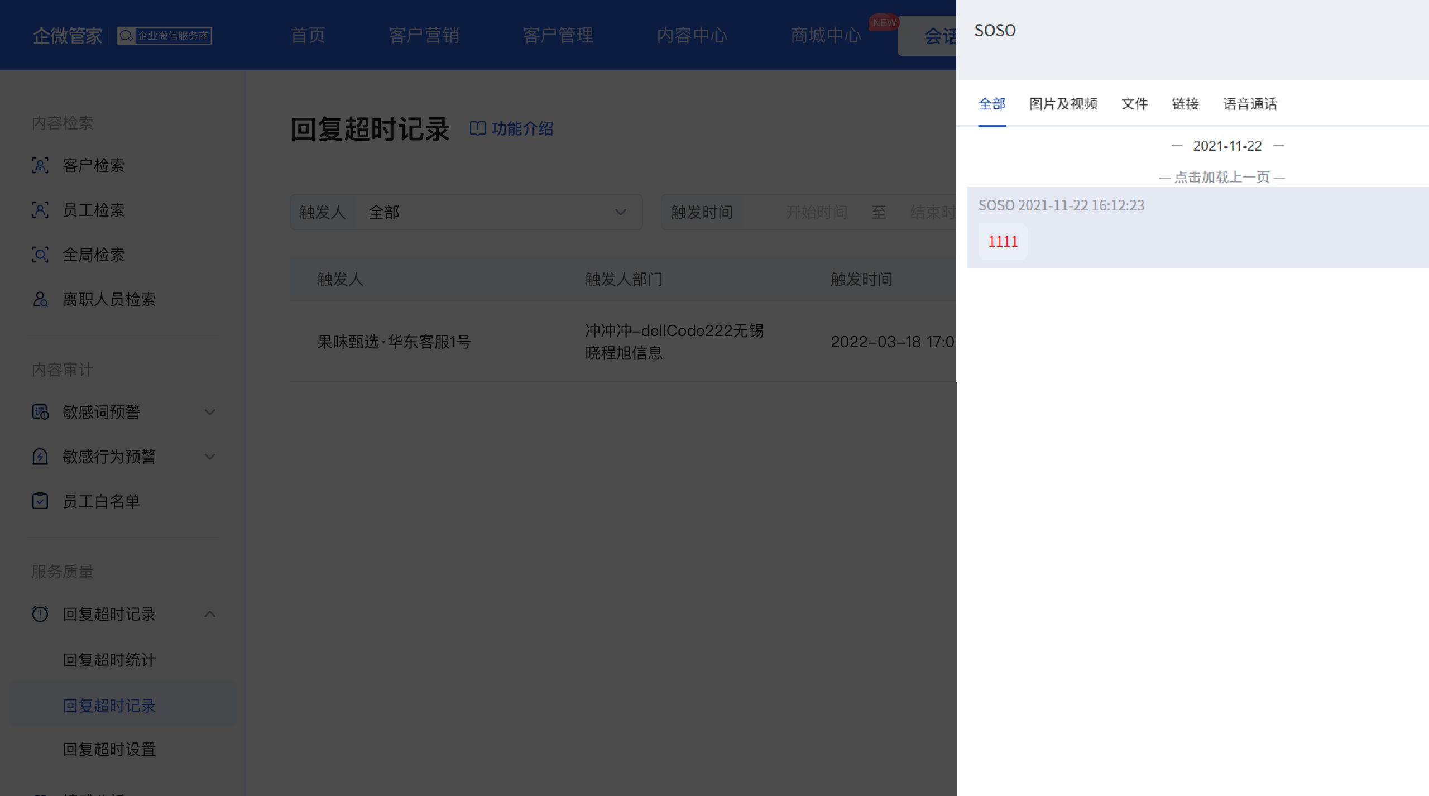Click the 企业微信服务商 badge
The width and height of the screenshot is (1429, 796).
click(164, 36)
